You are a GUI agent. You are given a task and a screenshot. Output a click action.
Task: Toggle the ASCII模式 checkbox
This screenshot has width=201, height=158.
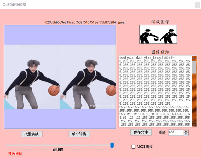tap(134, 147)
